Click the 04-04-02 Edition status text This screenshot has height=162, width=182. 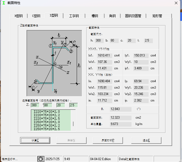tap(100, 159)
